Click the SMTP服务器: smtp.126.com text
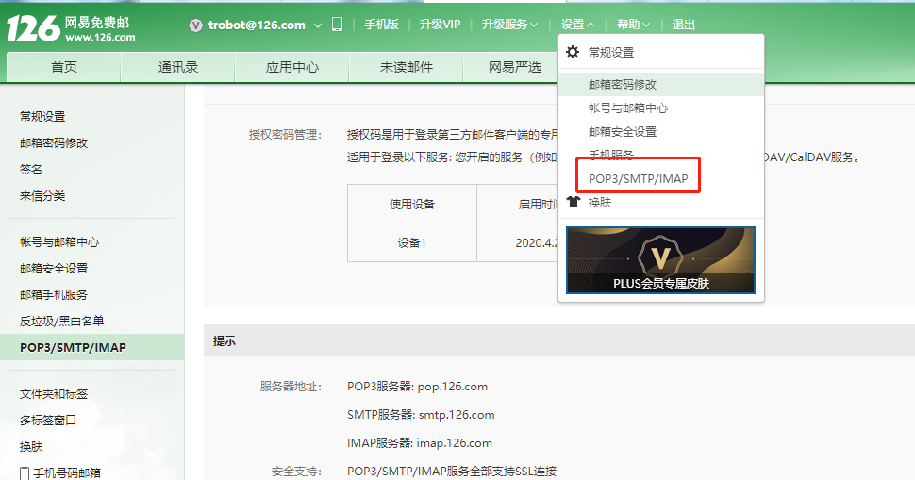The image size is (915, 480). click(421, 415)
